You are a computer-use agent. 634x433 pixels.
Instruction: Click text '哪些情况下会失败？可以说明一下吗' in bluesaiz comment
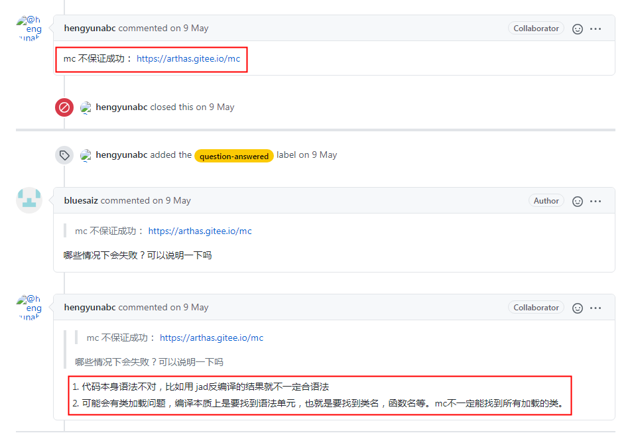click(x=137, y=255)
